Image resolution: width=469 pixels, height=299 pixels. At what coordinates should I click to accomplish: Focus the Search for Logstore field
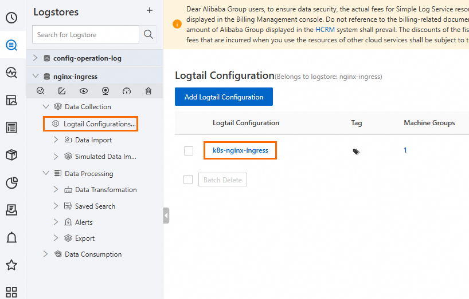click(85, 34)
